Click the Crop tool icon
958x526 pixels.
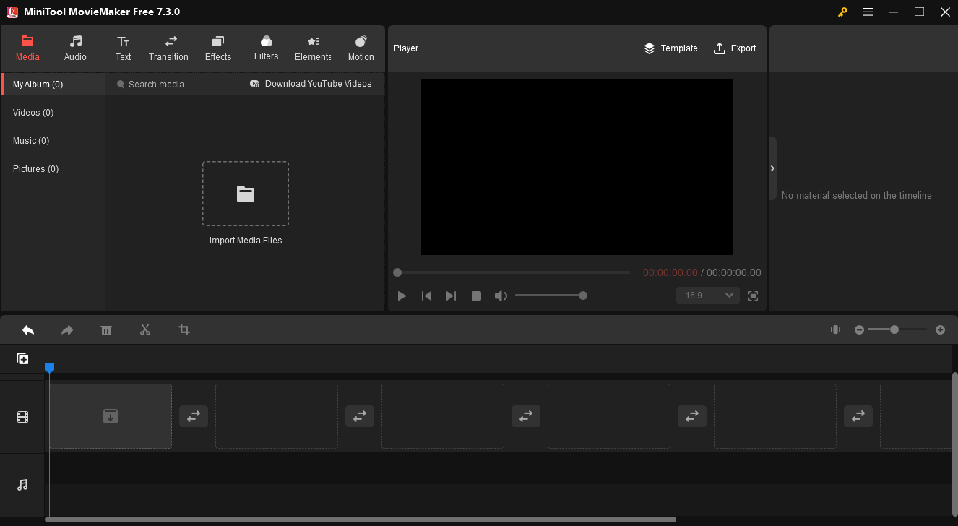[x=184, y=329]
